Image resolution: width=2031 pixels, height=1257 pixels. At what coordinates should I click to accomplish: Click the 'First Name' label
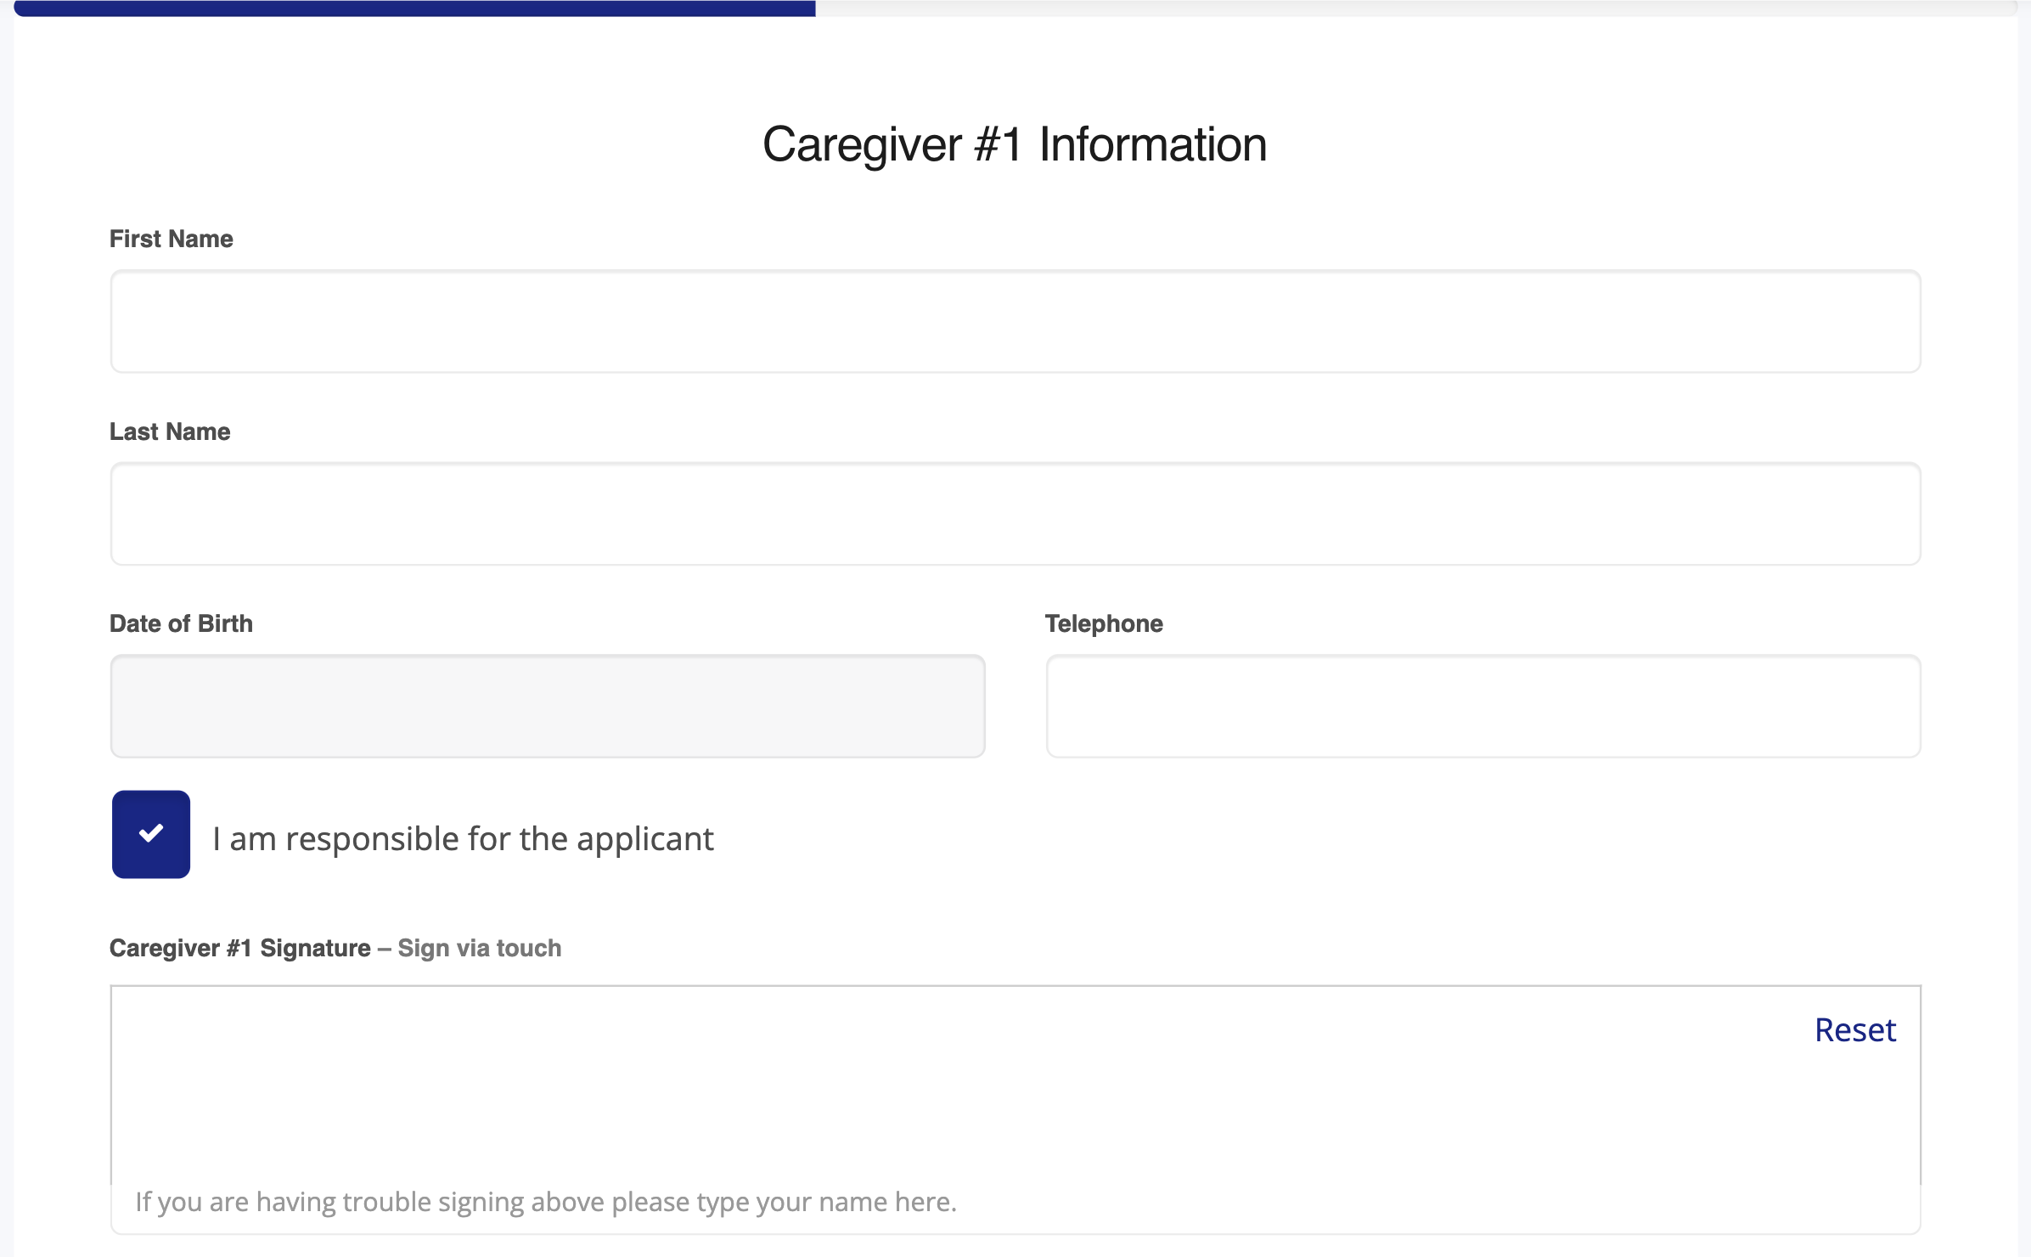[172, 239]
